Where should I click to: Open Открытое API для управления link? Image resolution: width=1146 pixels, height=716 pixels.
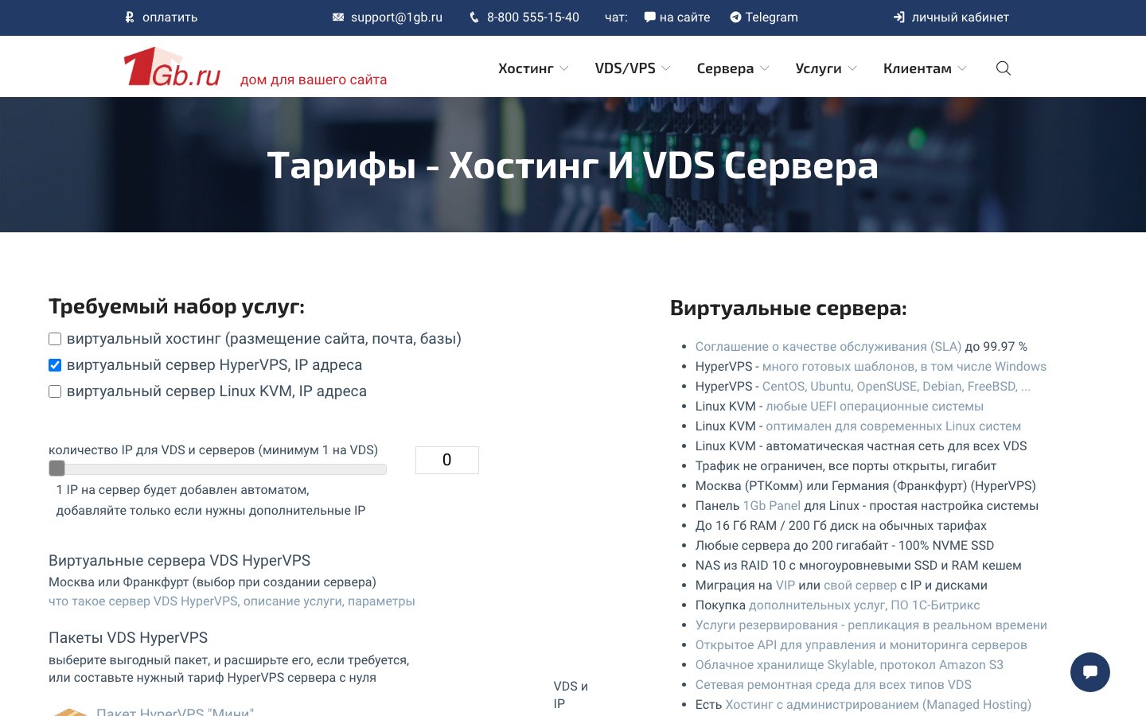coord(861,645)
